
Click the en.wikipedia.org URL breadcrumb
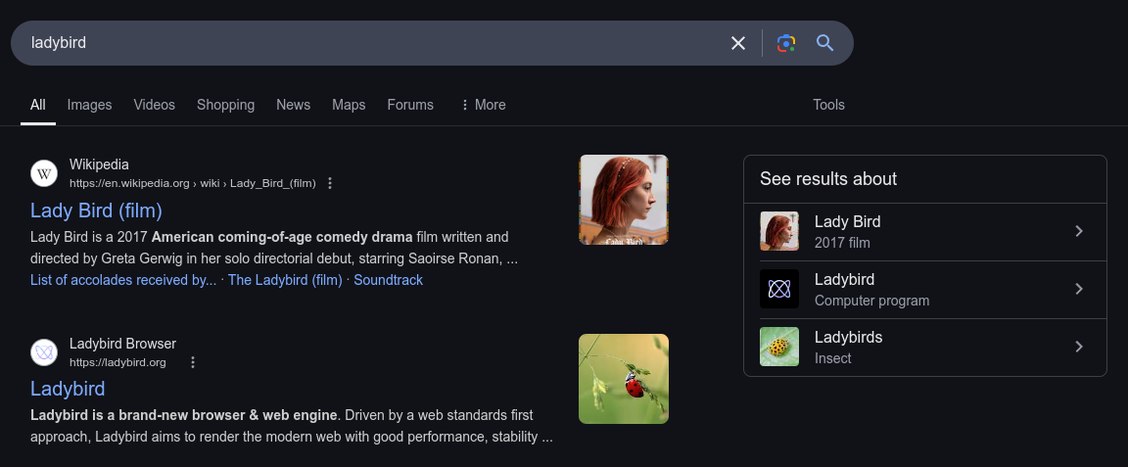[x=193, y=183]
